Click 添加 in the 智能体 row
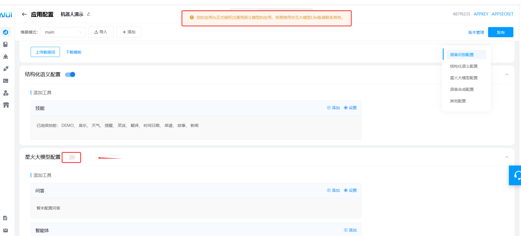The width and height of the screenshot is (521, 236). point(350,230)
